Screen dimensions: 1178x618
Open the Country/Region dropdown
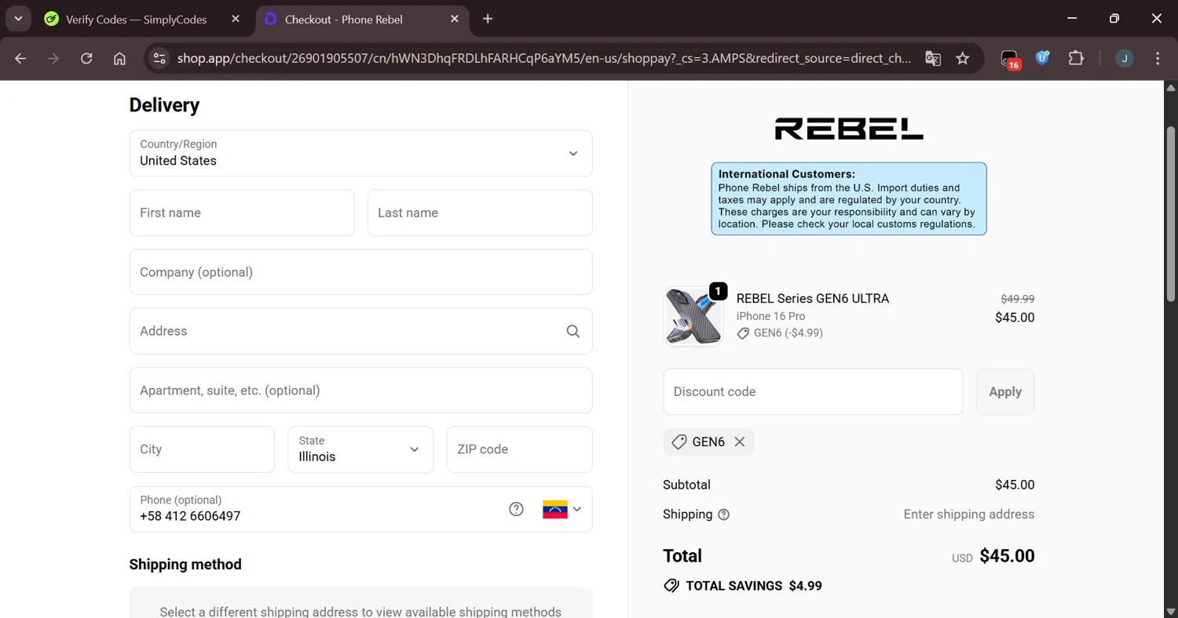tap(360, 153)
